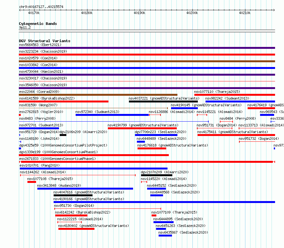This screenshot has height=248, width=284.
Task: Click nsv4047616 gnomAD variant label
Action: (x=89, y=192)
